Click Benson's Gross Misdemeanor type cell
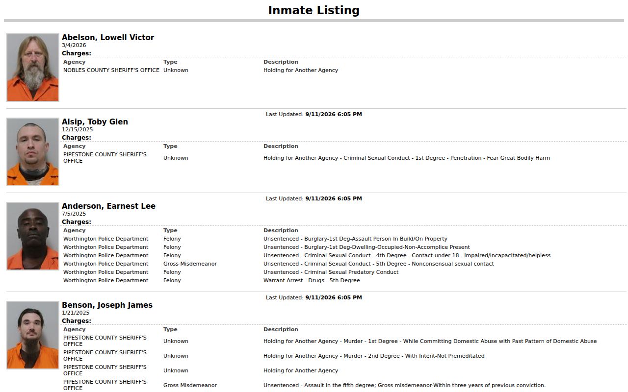 click(x=190, y=385)
